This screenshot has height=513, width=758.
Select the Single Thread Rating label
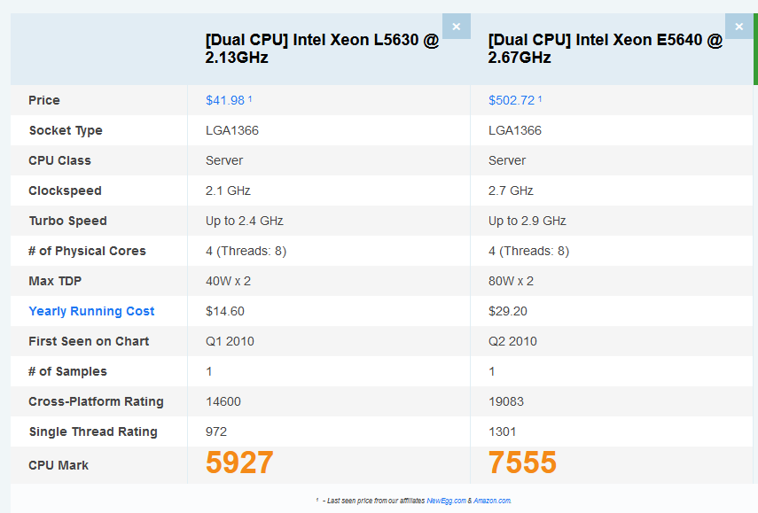[93, 431]
